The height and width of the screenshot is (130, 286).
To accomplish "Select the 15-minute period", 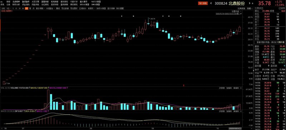I will point(16,8).
